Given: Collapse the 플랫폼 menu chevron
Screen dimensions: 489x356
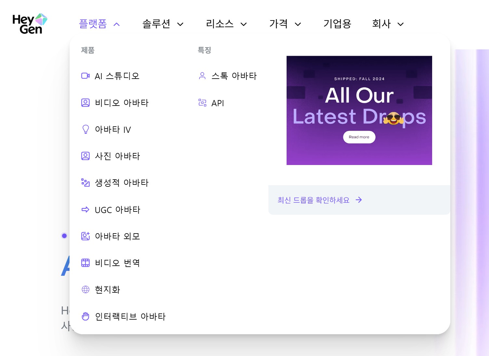Looking at the screenshot, I should (x=117, y=24).
